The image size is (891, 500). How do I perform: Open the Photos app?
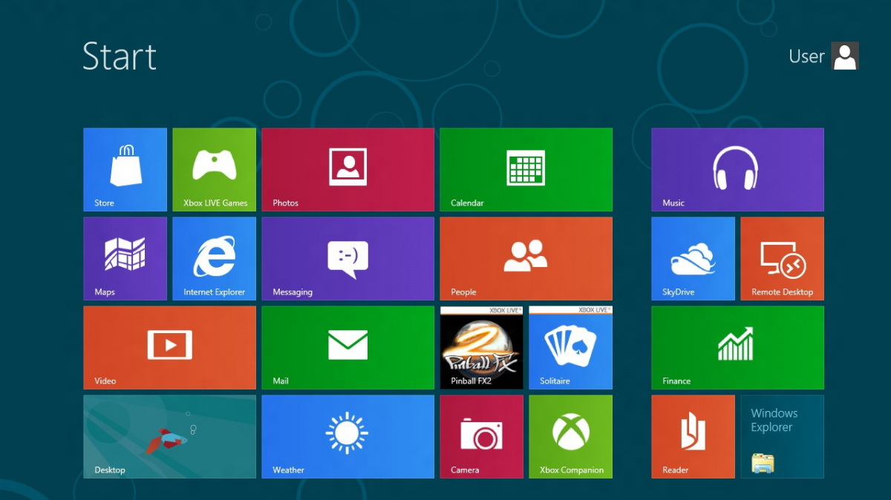[x=347, y=169]
